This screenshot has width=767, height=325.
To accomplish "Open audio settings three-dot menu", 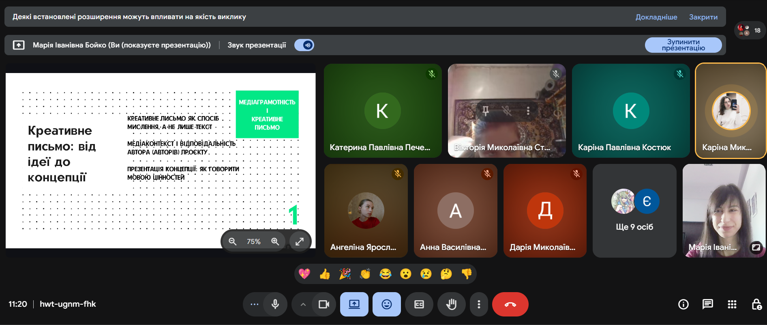I will pyautogui.click(x=254, y=304).
